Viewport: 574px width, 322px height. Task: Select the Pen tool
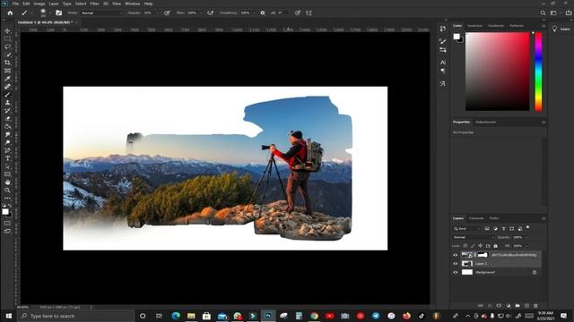coord(7,150)
